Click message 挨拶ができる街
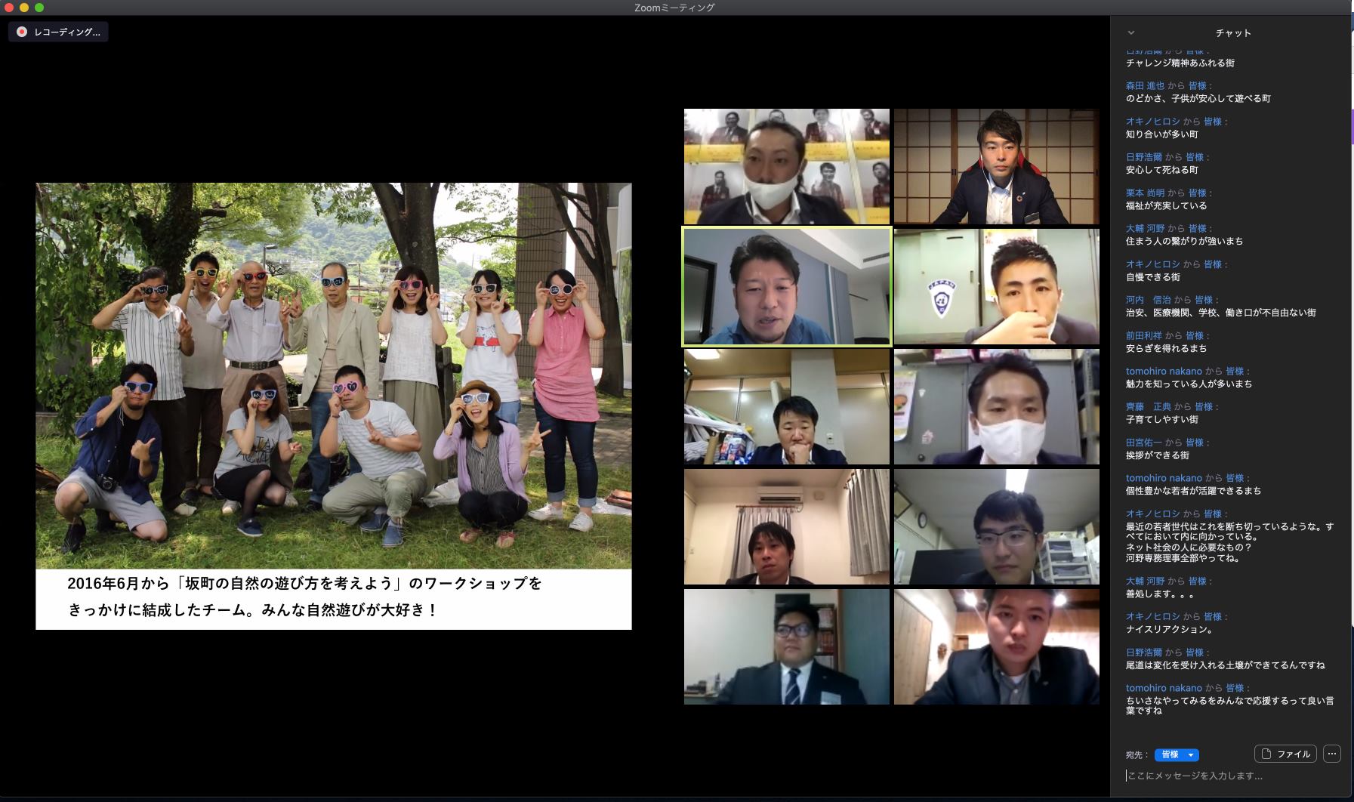 coord(1158,455)
